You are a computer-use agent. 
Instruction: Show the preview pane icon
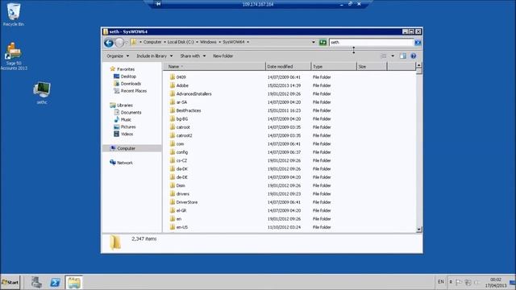tap(403, 56)
